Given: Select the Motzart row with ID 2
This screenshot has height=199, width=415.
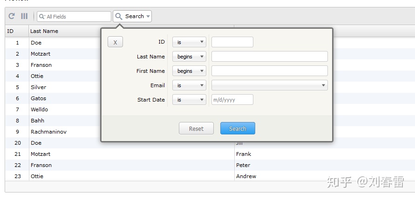Looking at the screenshot, I should click(x=53, y=54).
